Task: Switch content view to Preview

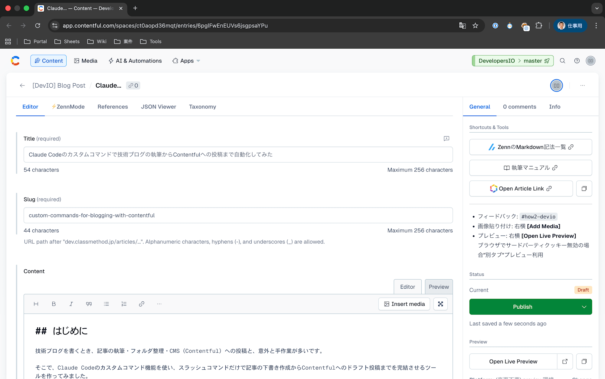Action: pyautogui.click(x=439, y=287)
